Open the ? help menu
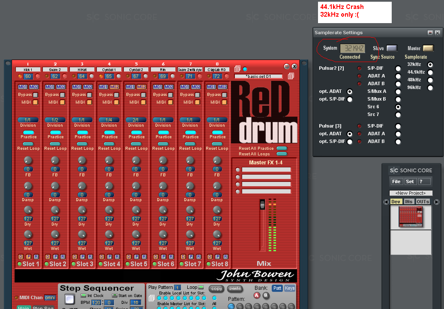The height and width of the screenshot is (309, 444). tap(424, 181)
